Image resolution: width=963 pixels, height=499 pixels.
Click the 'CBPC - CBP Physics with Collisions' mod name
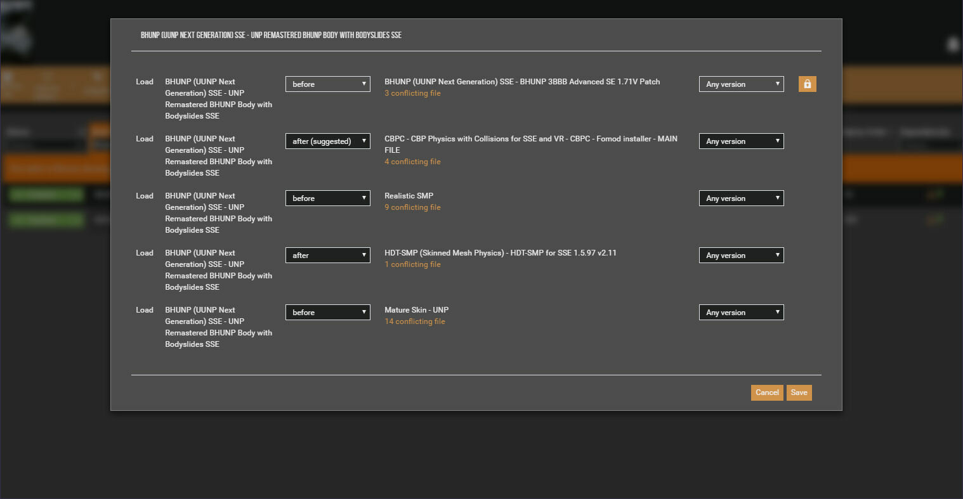pos(531,144)
